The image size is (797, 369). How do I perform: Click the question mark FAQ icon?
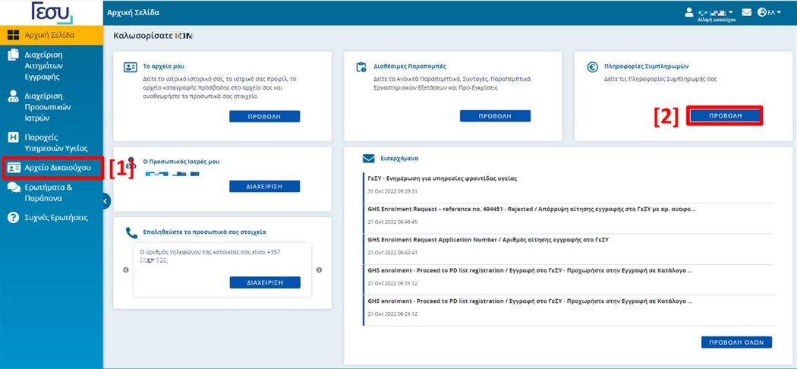(13, 218)
